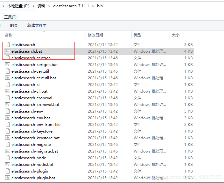Select the file name elasticsearch-croneval

coord(32,98)
